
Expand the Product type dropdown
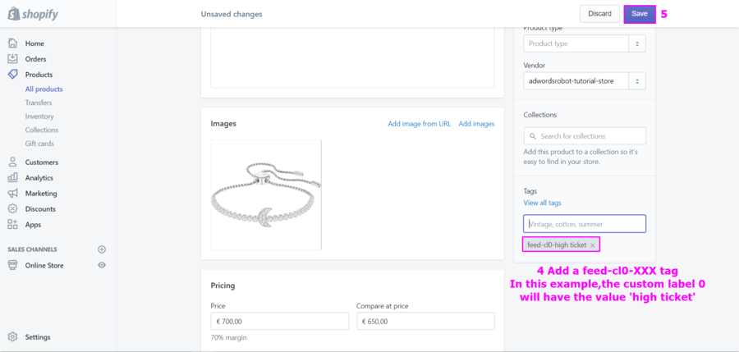[x=636, y=43]
